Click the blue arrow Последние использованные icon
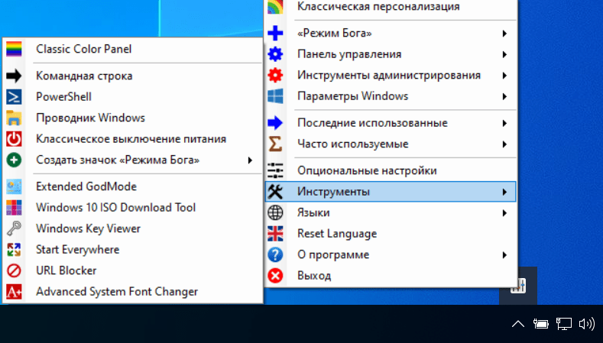This screenshot has width=603, height=343. (x=275, y=123)
